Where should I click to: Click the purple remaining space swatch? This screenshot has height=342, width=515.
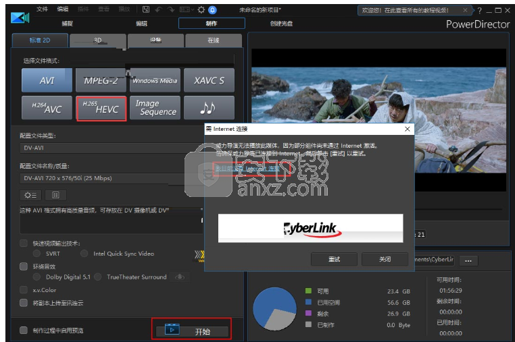pos(308,313)
